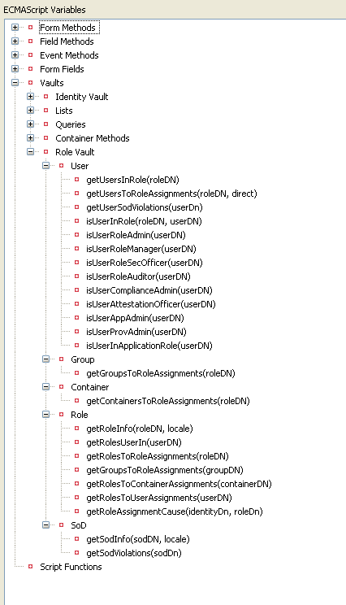The image size is (346, 605).
Task: Select isUserRoleManager(userDN) method
Action: (141, 249)
